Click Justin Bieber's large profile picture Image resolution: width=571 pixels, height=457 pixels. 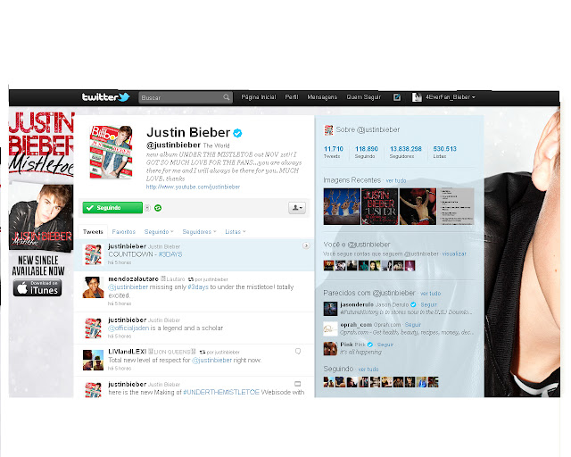[111, 152]
